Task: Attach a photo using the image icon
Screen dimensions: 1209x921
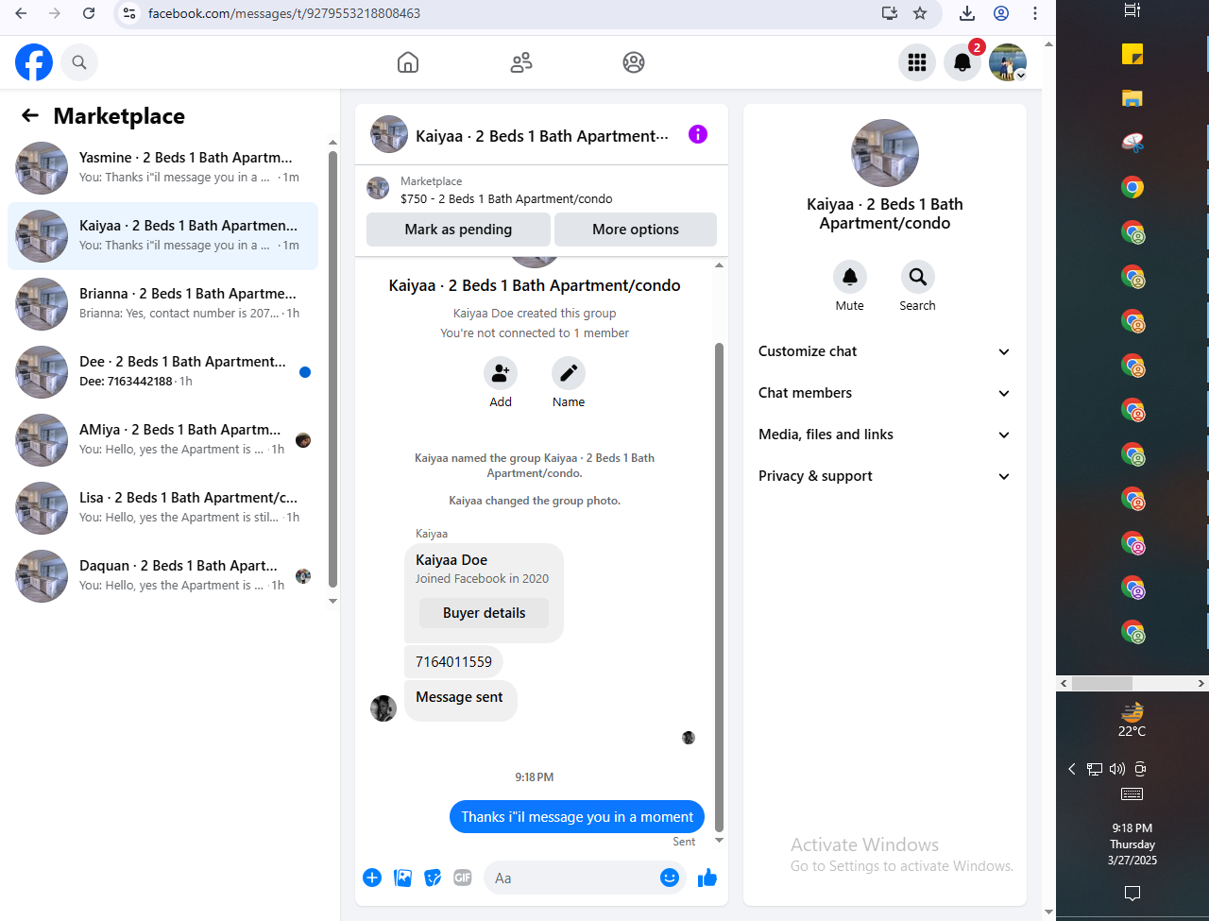Action: 402,878
